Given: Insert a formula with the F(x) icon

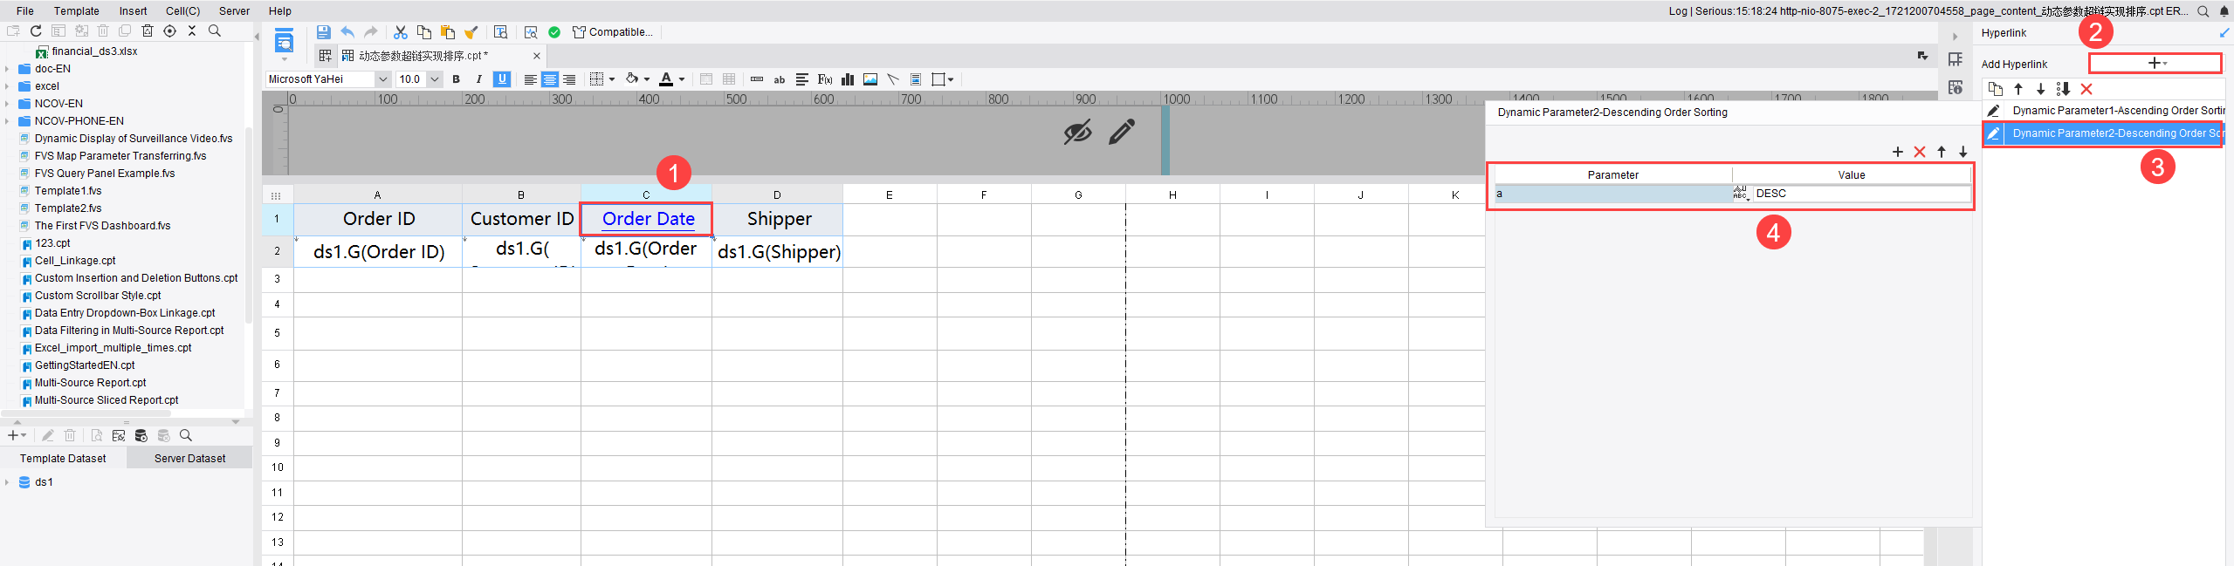Looking at the screenshot, I should tap(825, 79).
